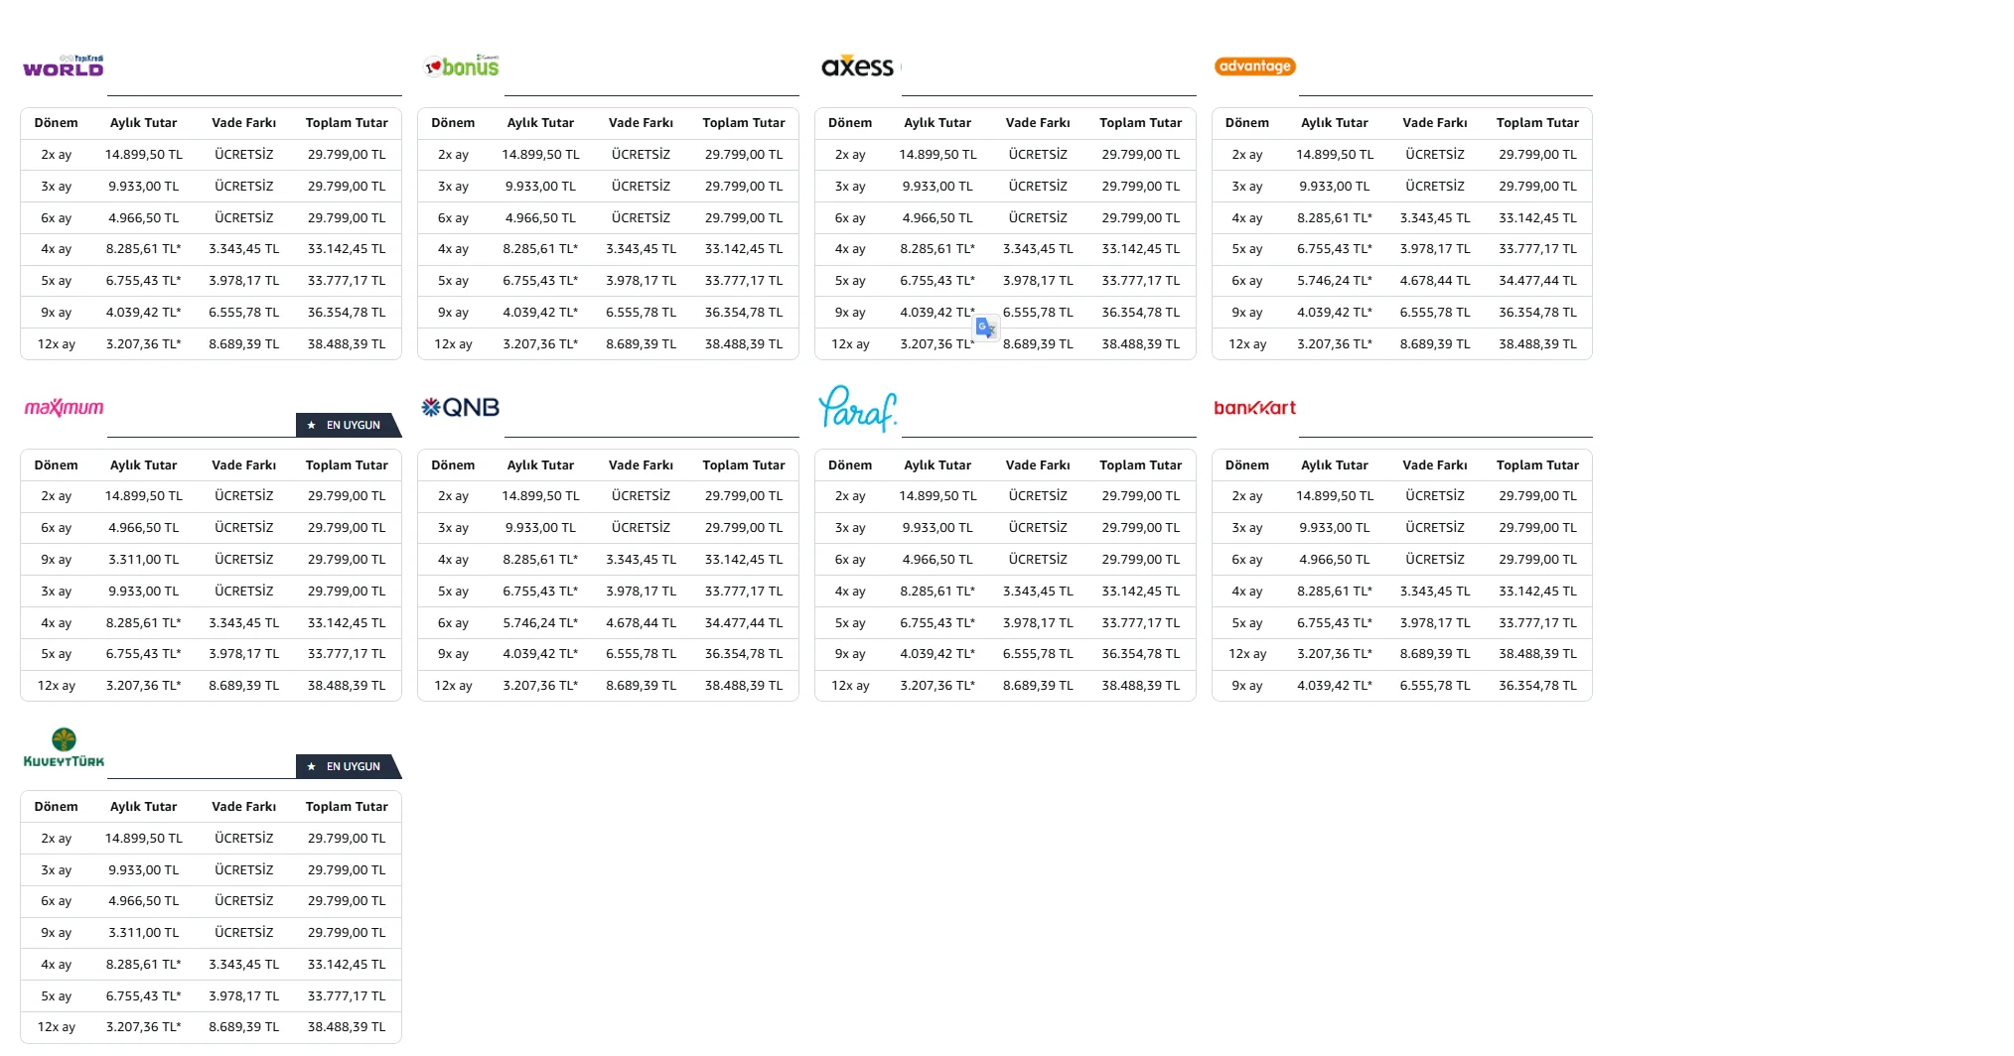Image resolution: width=2014 pixels, height=1056 pixels.
Task: Click 5.746,24 TL* in the advantage table
Action: coord(1335,281)
